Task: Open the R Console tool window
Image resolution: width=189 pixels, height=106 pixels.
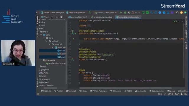Action: coord(115,91)
